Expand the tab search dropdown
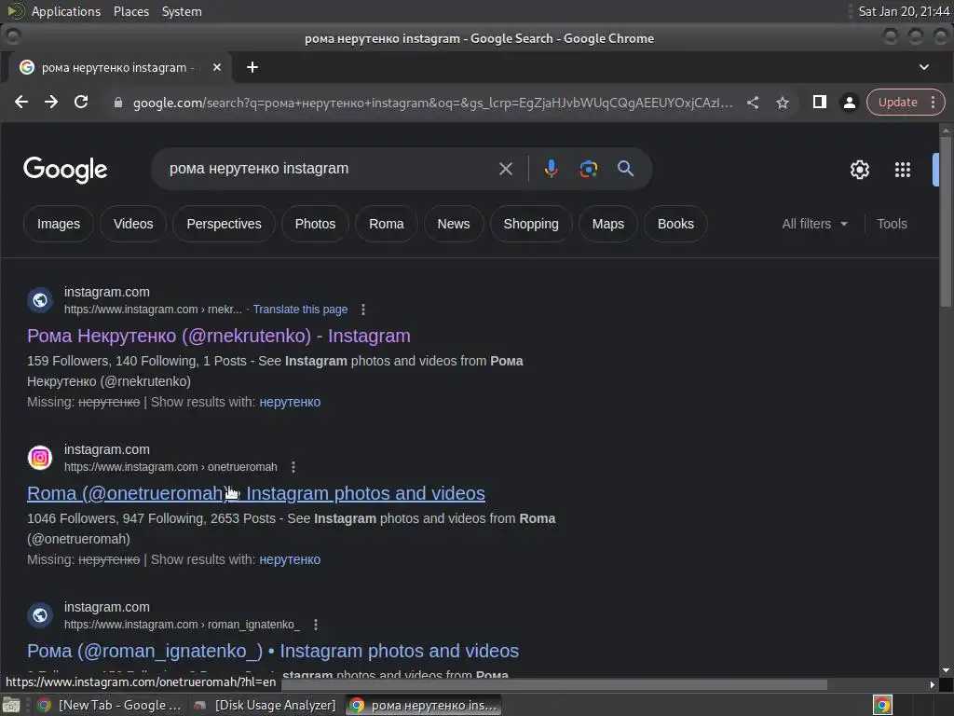The width and height of the screenshot is (954, 716). pyautogui.click(x=923, y=67)
